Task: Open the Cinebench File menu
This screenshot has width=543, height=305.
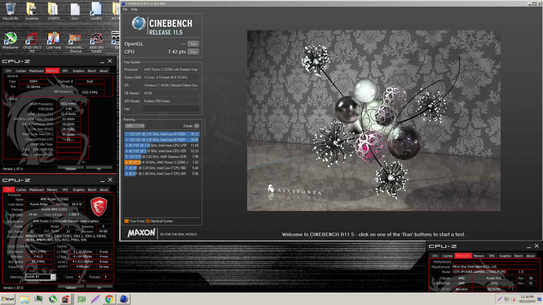Action: (x=125, y=9)
